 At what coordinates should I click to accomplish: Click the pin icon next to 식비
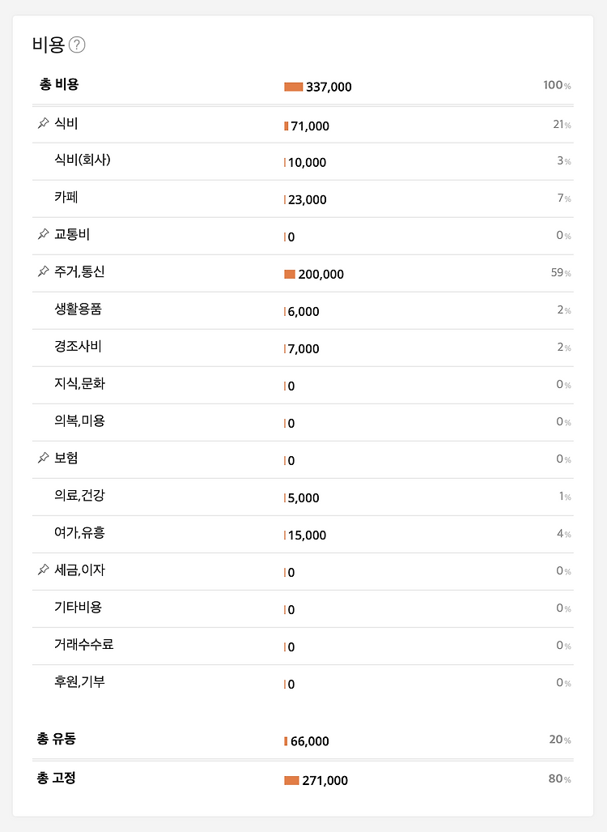point(44,123)
